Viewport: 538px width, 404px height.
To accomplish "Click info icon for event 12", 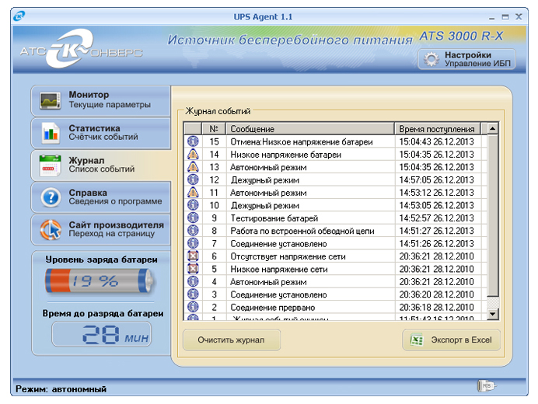I will click(193, 179).
